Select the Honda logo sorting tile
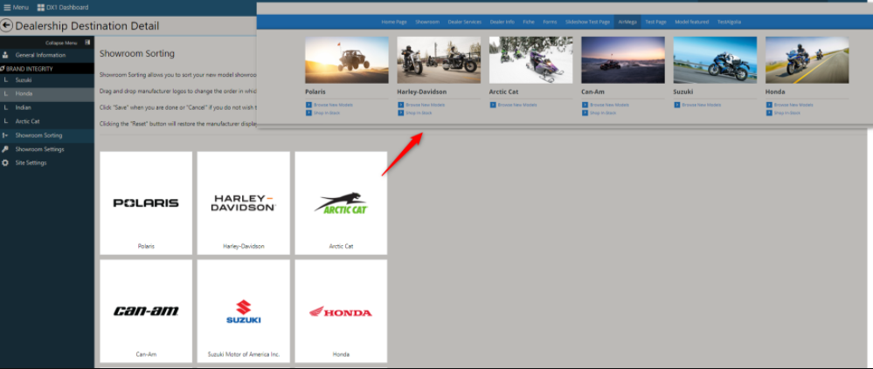This screenshot has height=369, width=873. [x=341, y=311]
